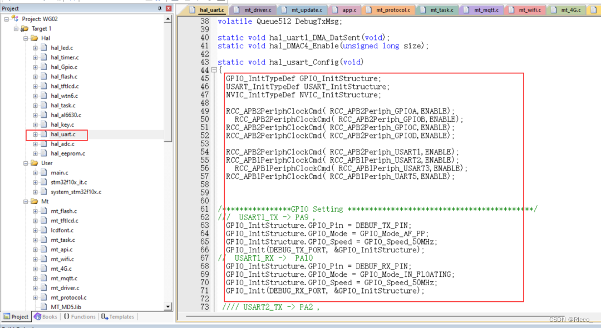Select hal_uart.c in project tree
This screenshot has height=328, width=601.
coord(63,135)
